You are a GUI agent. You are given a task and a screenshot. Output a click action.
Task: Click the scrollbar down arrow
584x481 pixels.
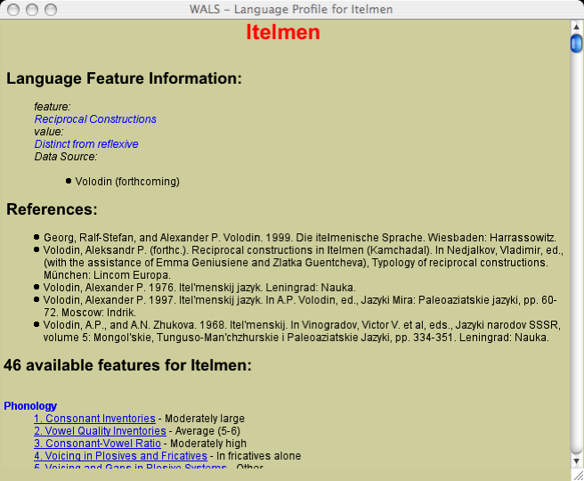coord(576,458)
